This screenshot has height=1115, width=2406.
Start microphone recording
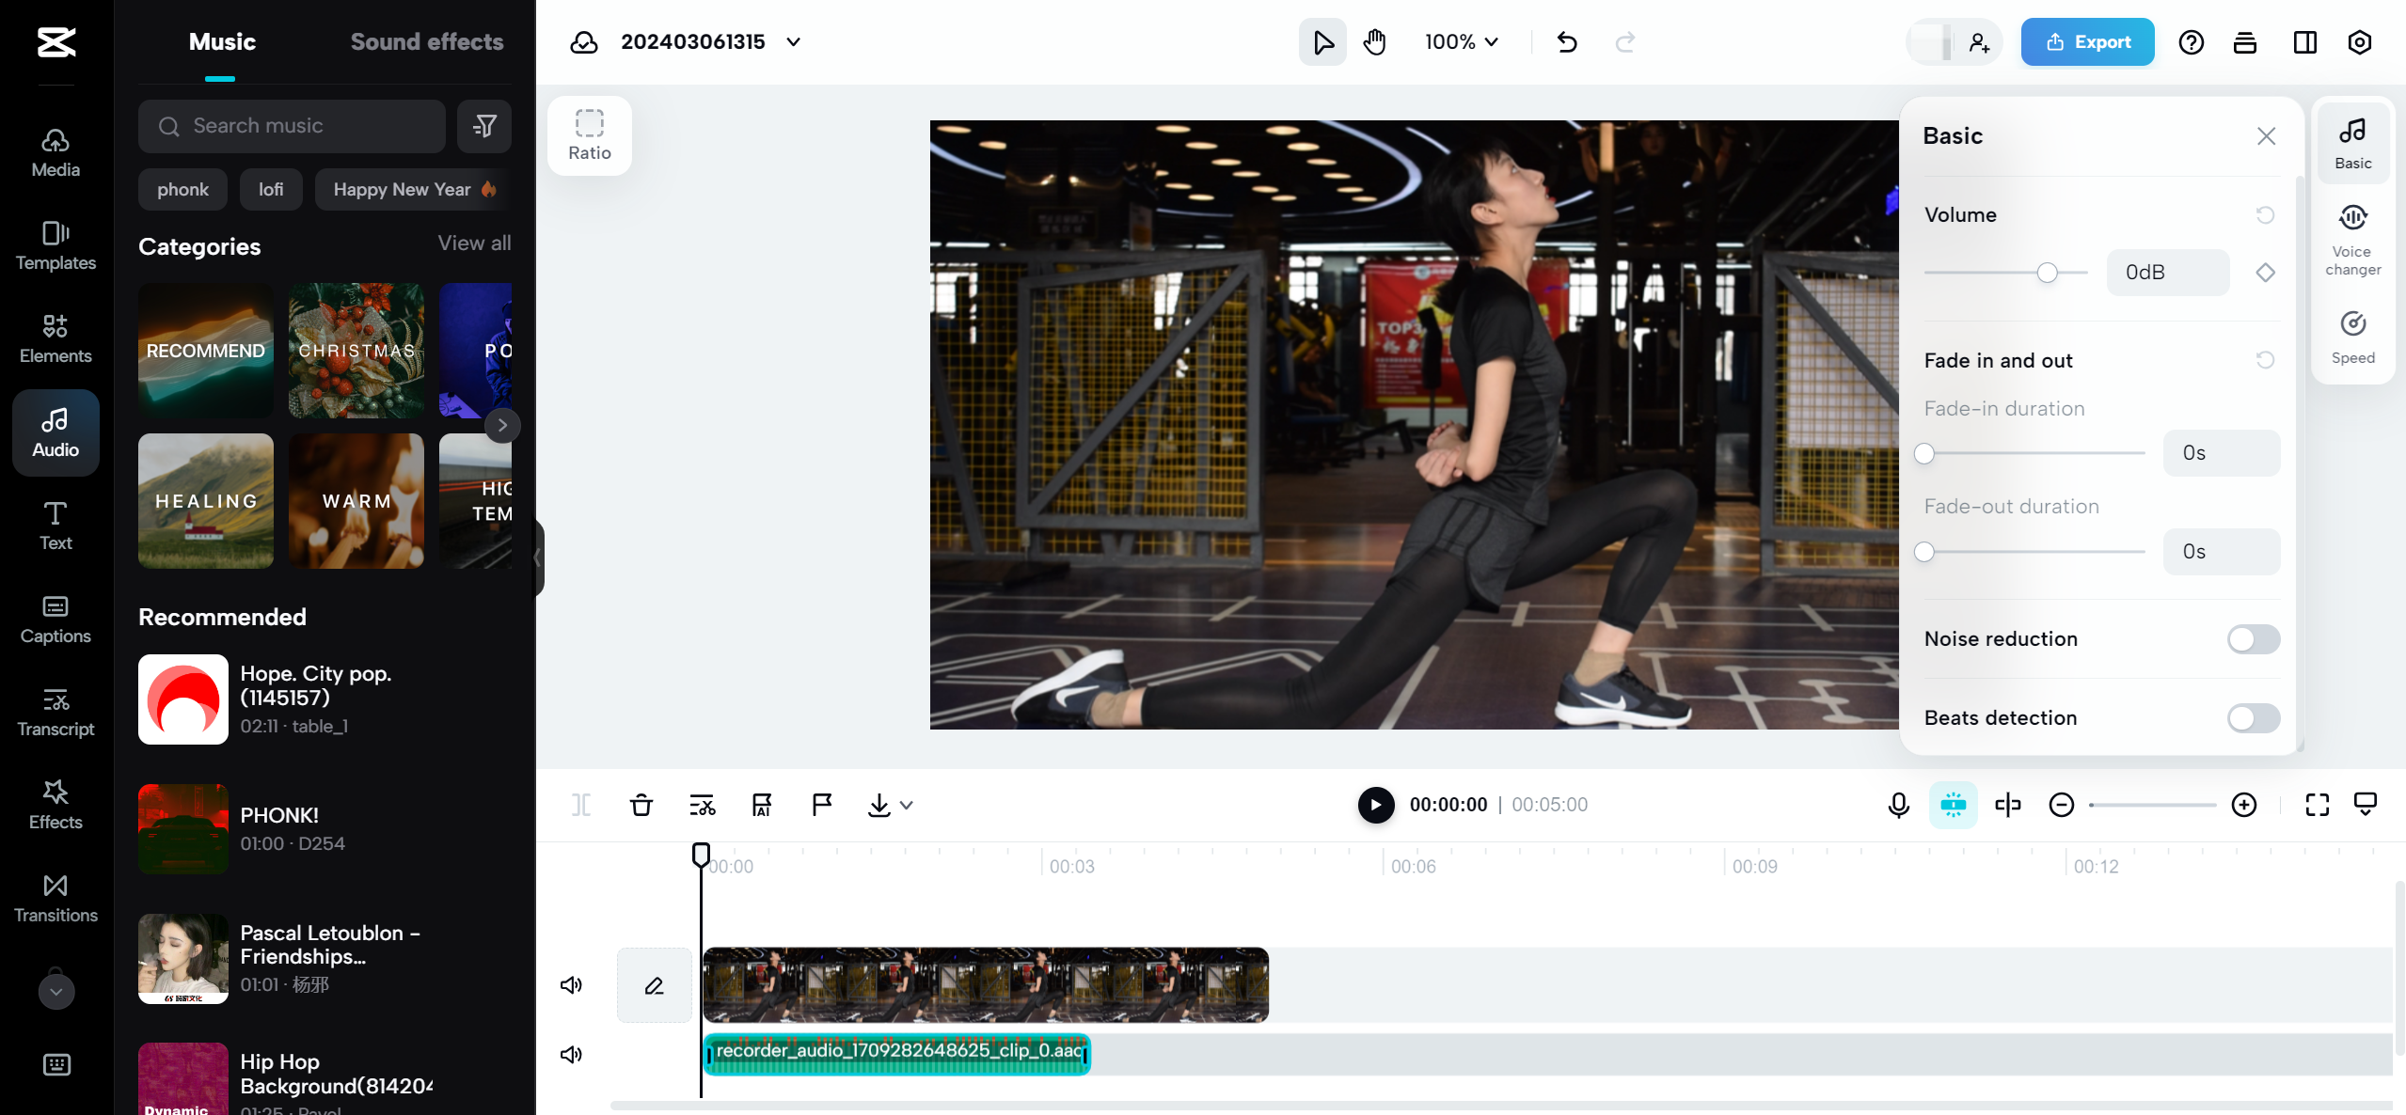click(1897, 805)
